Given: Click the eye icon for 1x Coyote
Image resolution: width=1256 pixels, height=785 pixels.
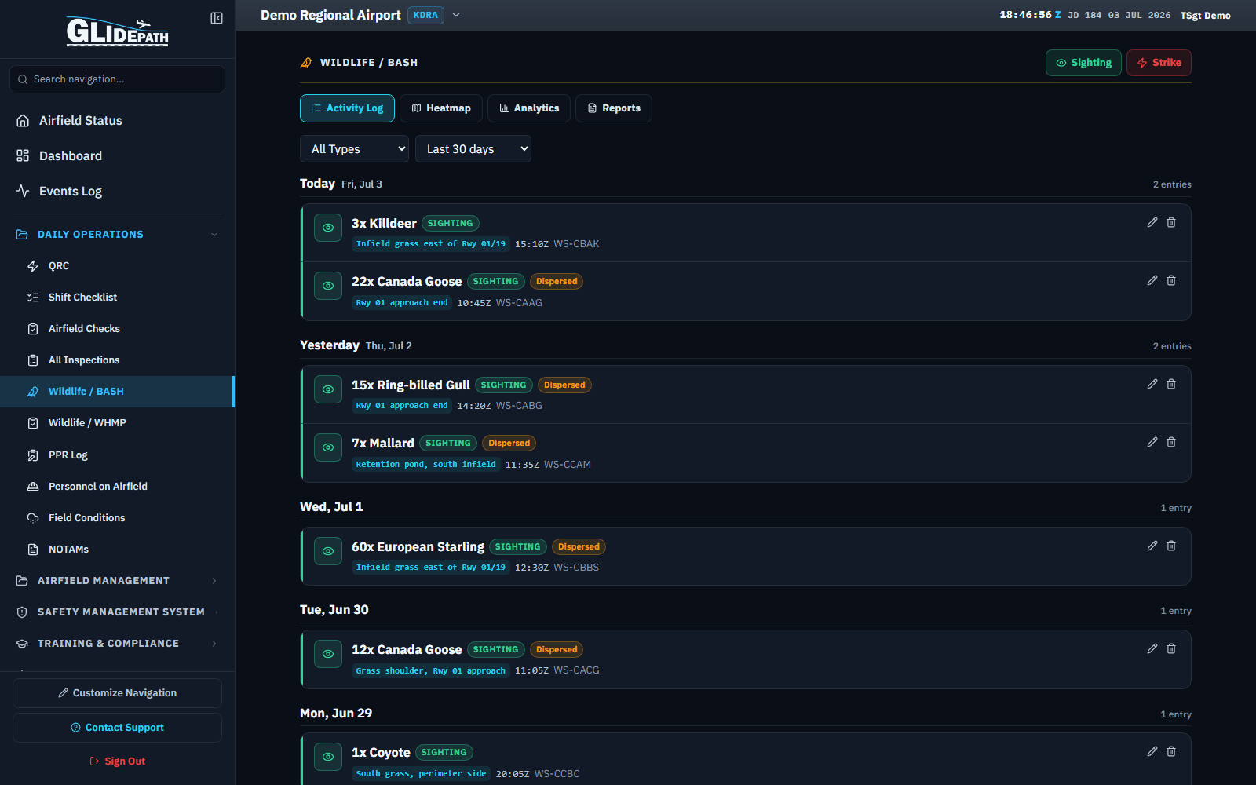Looking at the screenshot, I should click(x=328, y=757).
